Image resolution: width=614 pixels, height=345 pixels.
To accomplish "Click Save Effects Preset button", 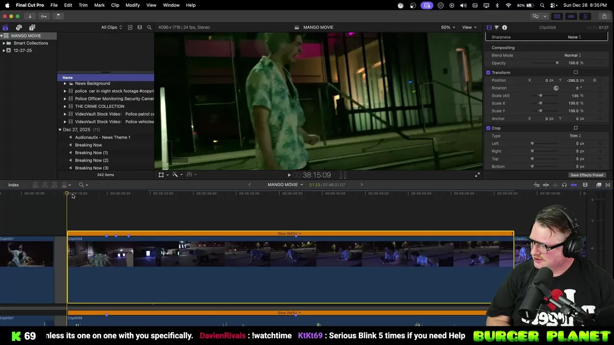I will [x=587, y=175].
